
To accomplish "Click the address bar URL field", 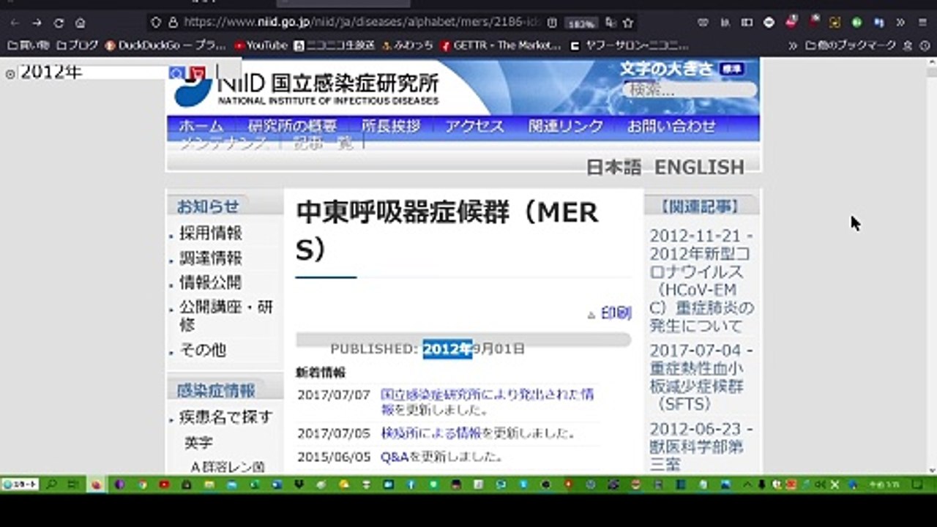I will 362,23.
